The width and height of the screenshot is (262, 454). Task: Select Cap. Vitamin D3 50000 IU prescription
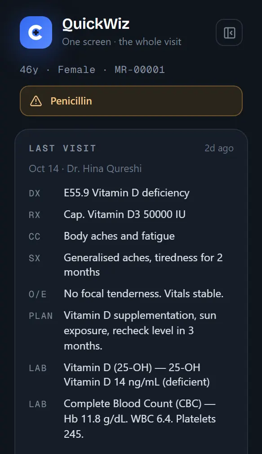click(x=124, y=214)
